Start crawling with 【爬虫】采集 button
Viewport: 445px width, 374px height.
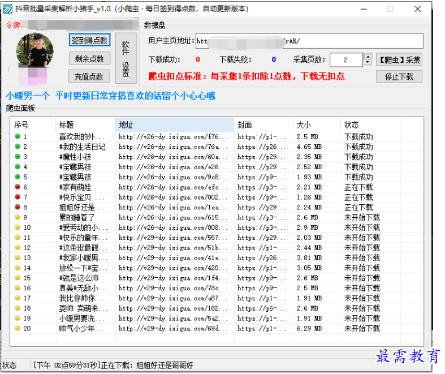[399, 59]
